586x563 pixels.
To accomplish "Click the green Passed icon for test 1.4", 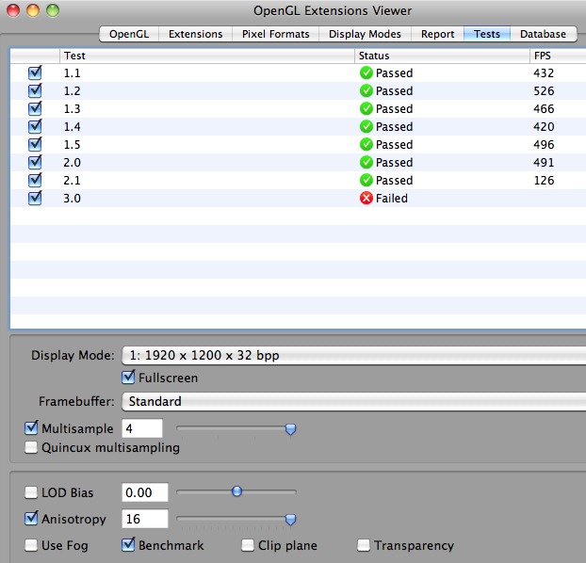I will (366, 127).
